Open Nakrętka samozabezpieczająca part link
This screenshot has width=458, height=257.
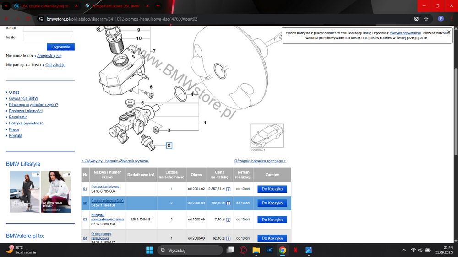tap(107, 217)
